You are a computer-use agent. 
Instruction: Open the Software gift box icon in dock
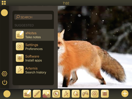point(105,94)
